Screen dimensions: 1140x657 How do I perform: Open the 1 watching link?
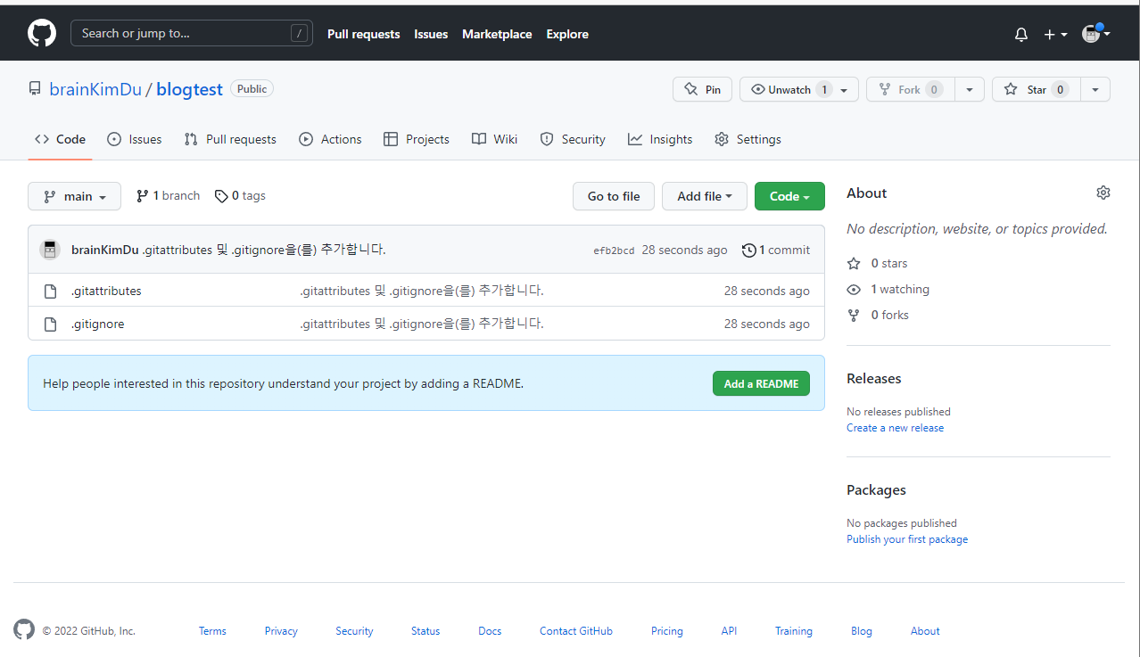[888, 289]
